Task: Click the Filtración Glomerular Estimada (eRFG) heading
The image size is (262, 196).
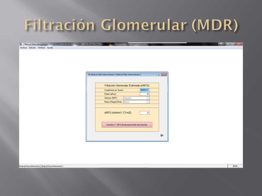Action: click(x=127, y=85)
